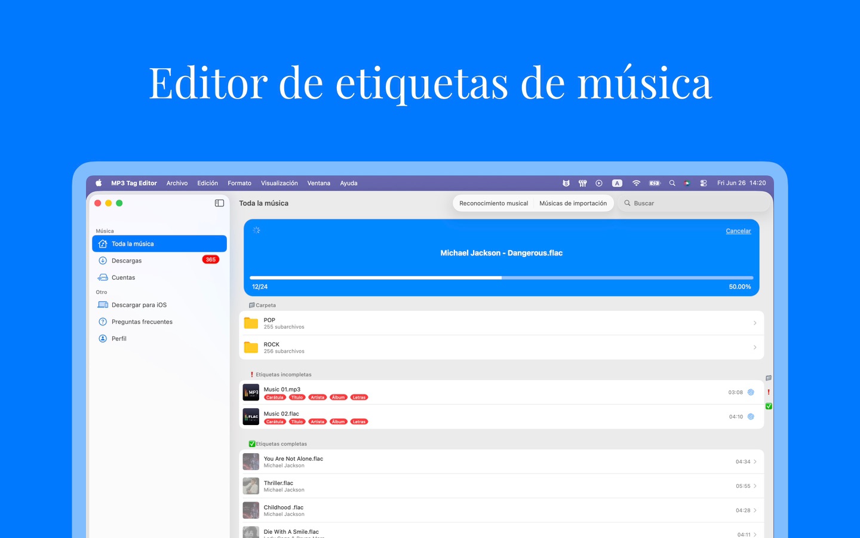Open Descargas in the sidebar

coord(159,261)
